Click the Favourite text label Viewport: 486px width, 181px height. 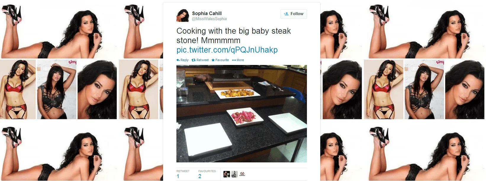point(222,60)
